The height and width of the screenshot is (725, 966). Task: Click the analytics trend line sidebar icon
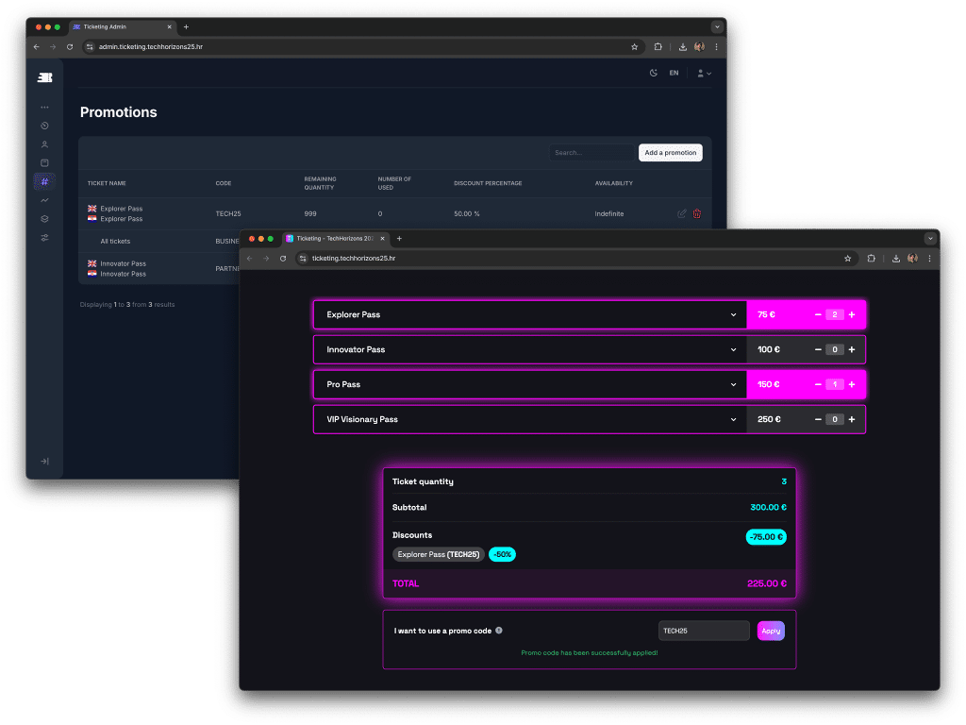[x=44, y=200]
